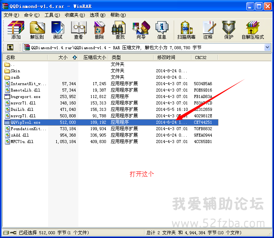
Task: Click the selected bytes status text
Action: pos(54,233)
